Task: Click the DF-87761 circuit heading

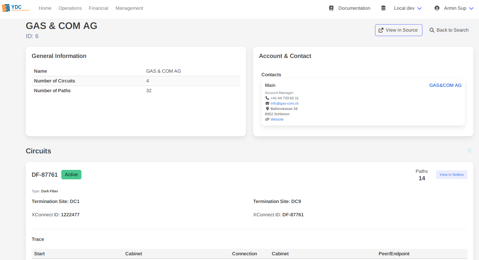Action: click(x=45, y=175)
